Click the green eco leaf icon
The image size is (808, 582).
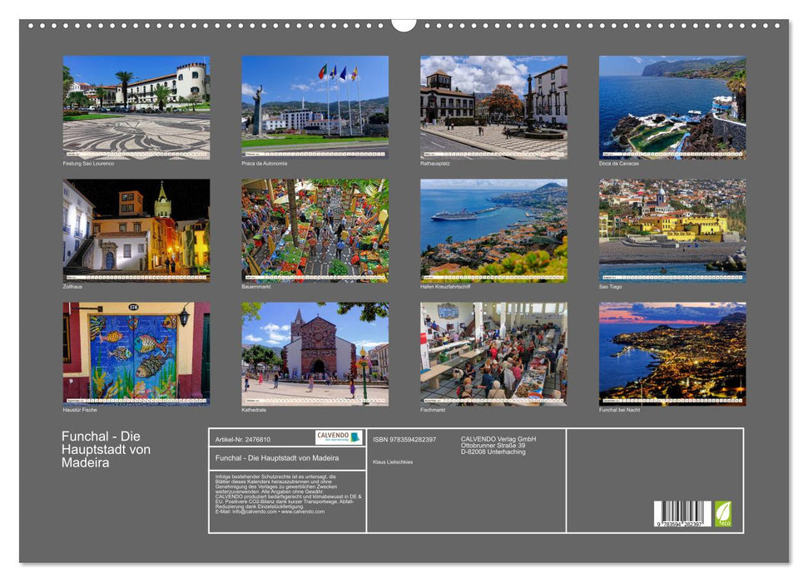coord(722,514)
